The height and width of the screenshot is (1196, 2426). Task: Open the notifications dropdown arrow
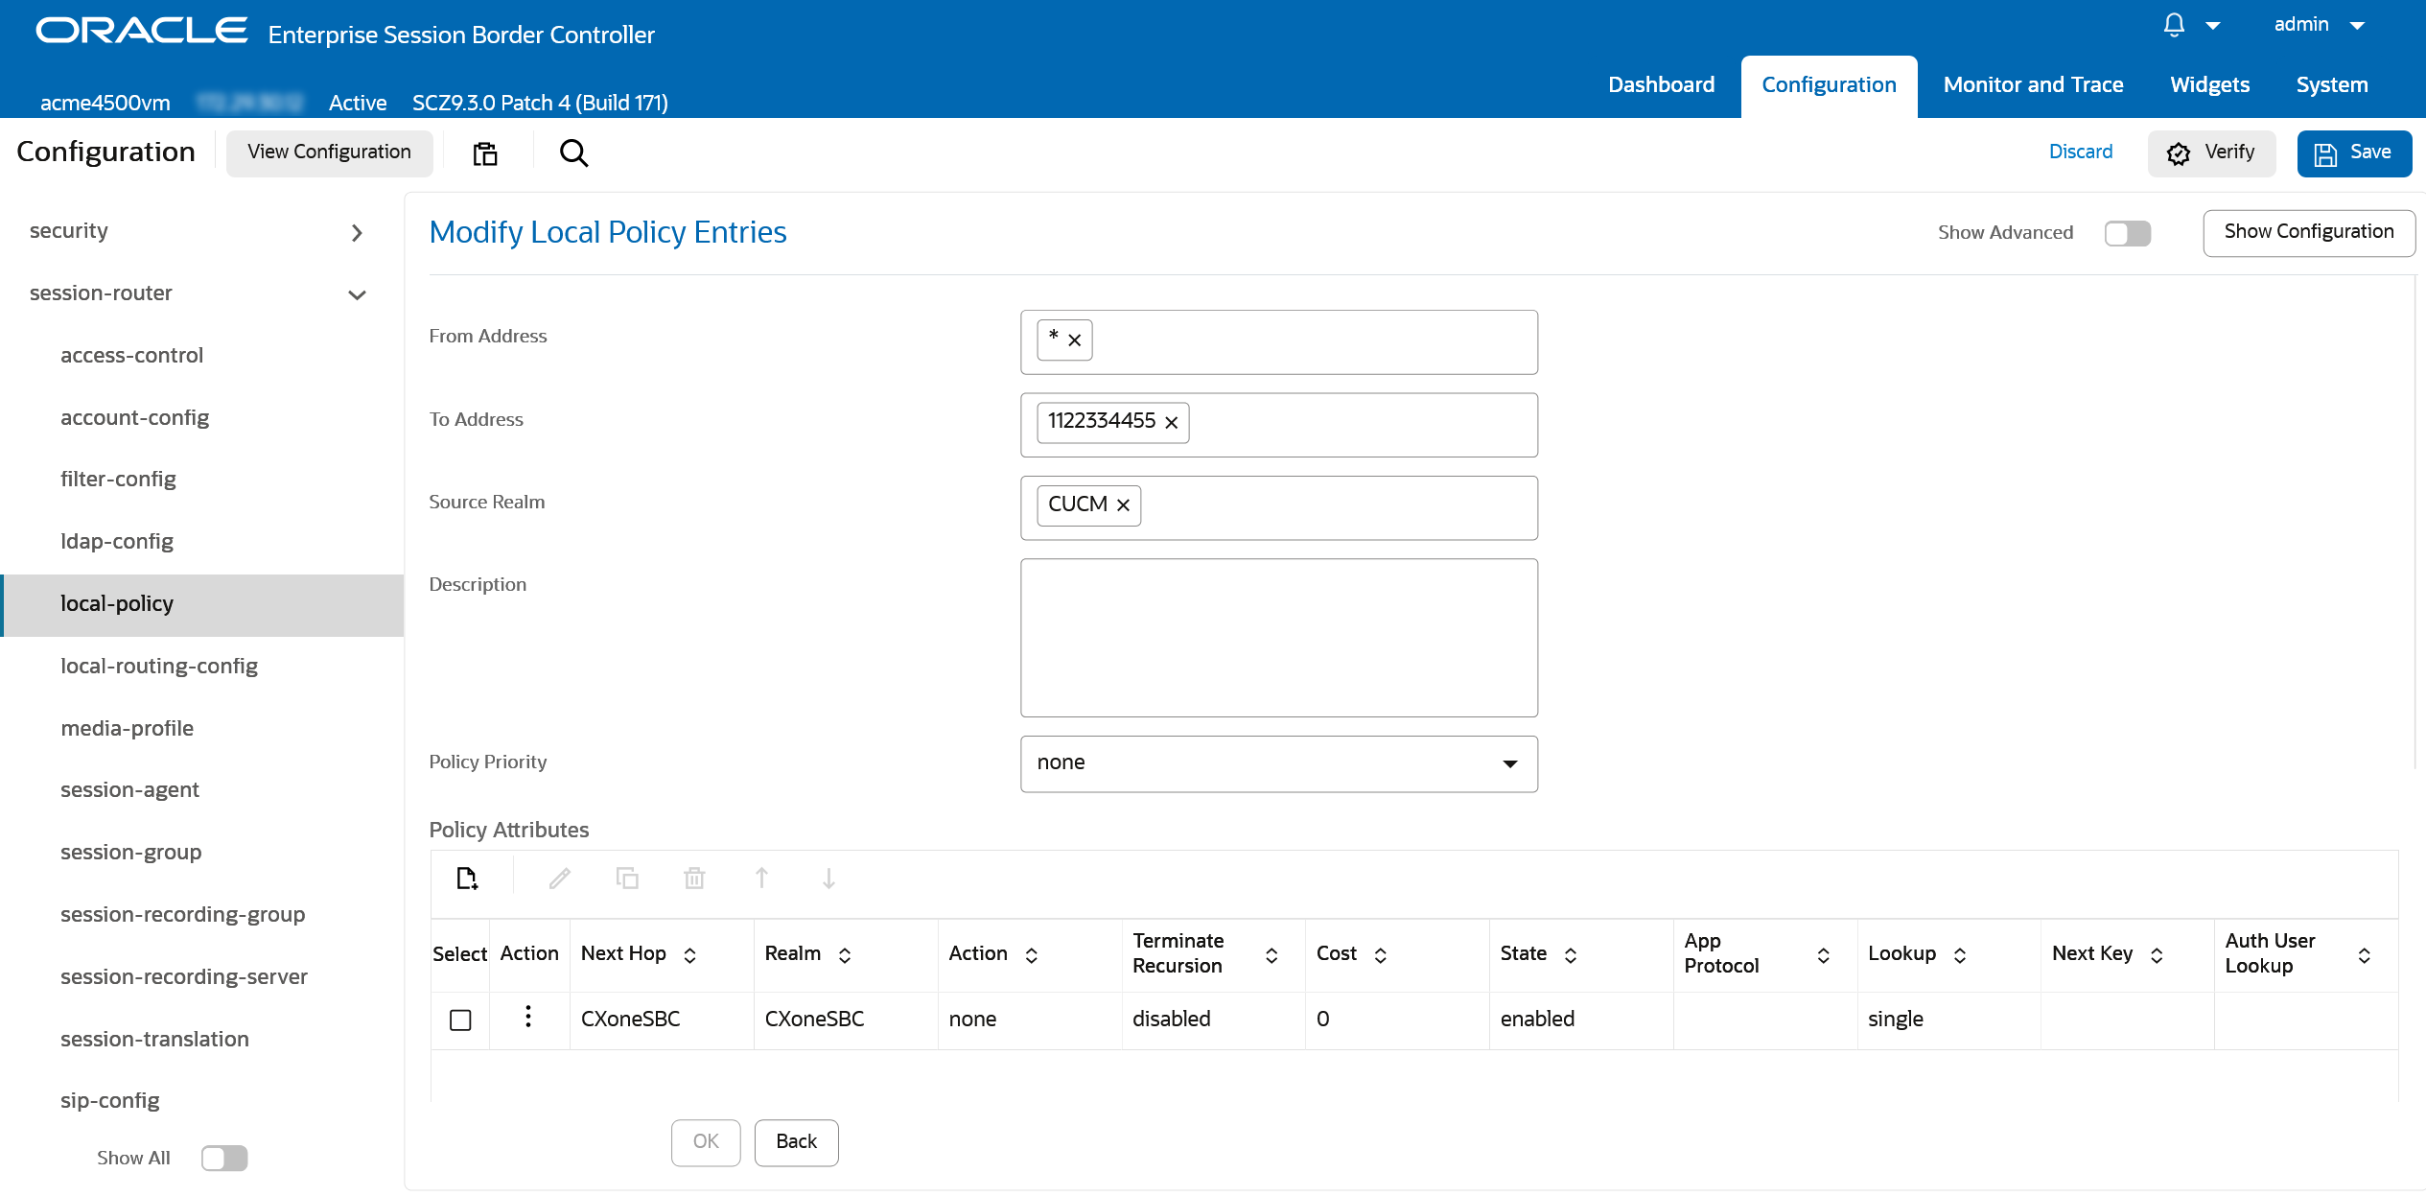[x=2213, y=26]
